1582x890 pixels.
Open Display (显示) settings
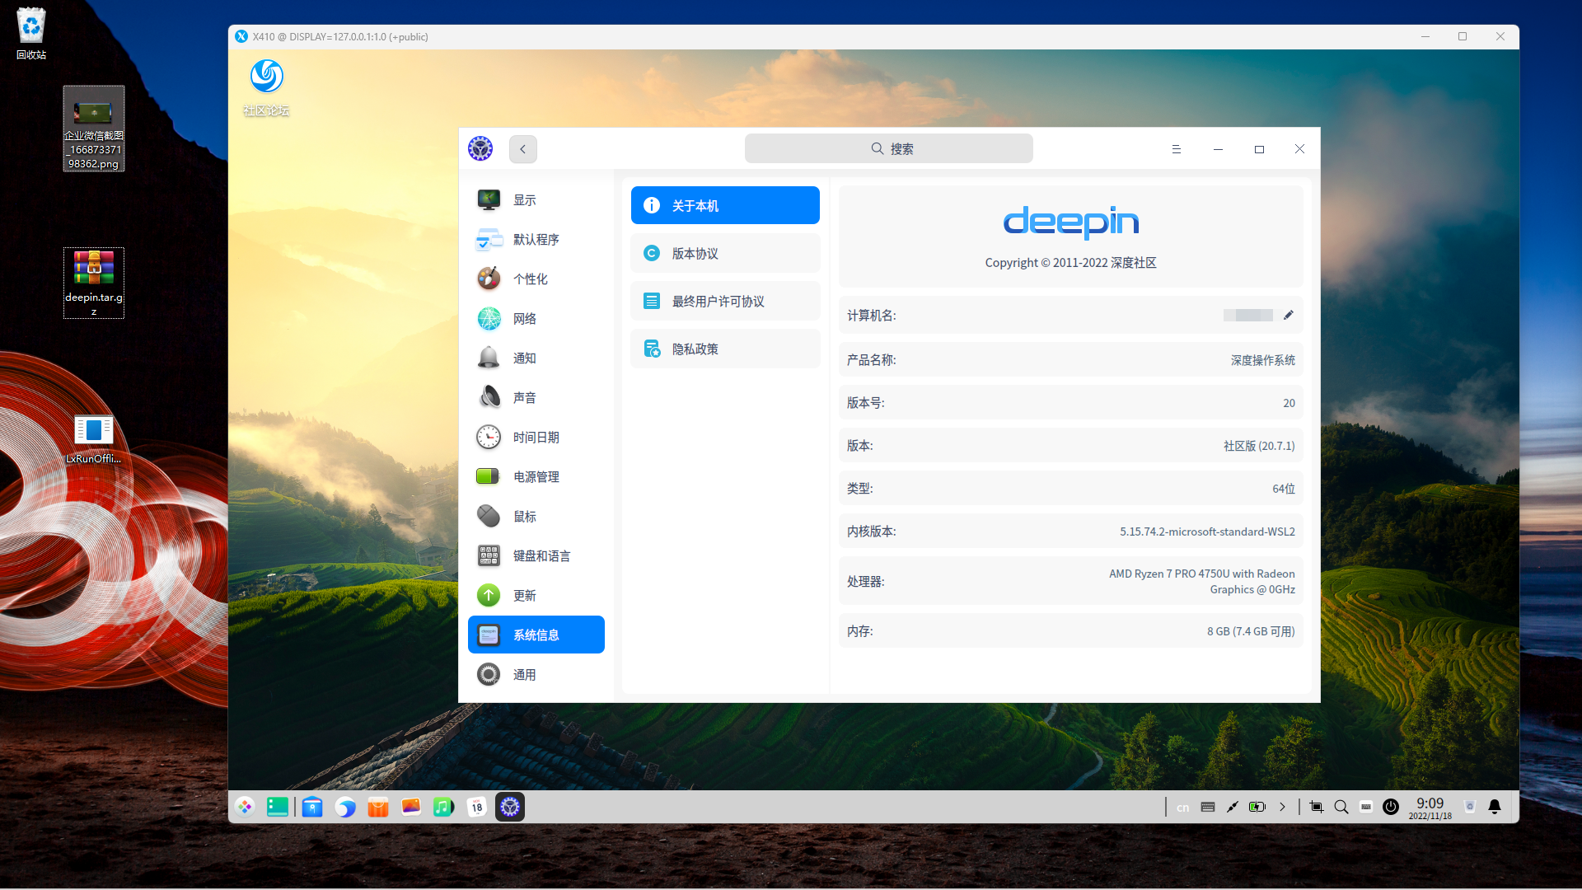[525, 199]
